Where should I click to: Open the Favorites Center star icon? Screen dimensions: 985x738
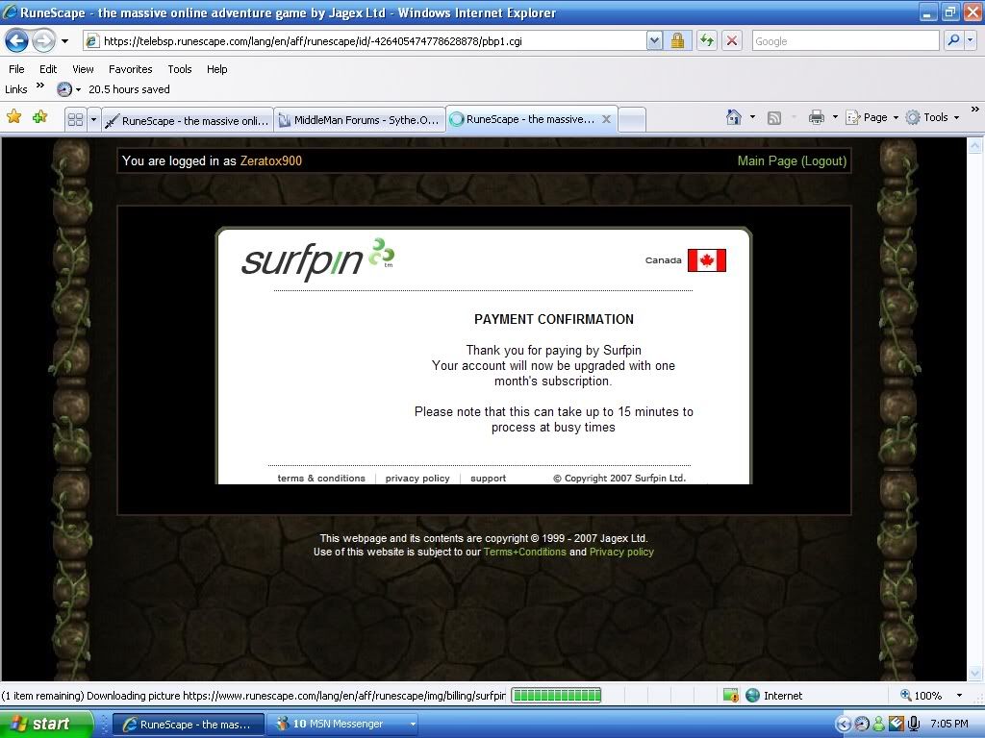[13, 117]
